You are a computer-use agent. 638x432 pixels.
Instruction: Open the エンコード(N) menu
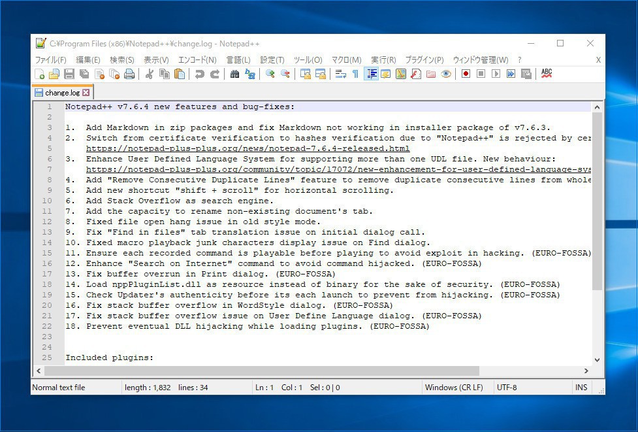(197, 60)
